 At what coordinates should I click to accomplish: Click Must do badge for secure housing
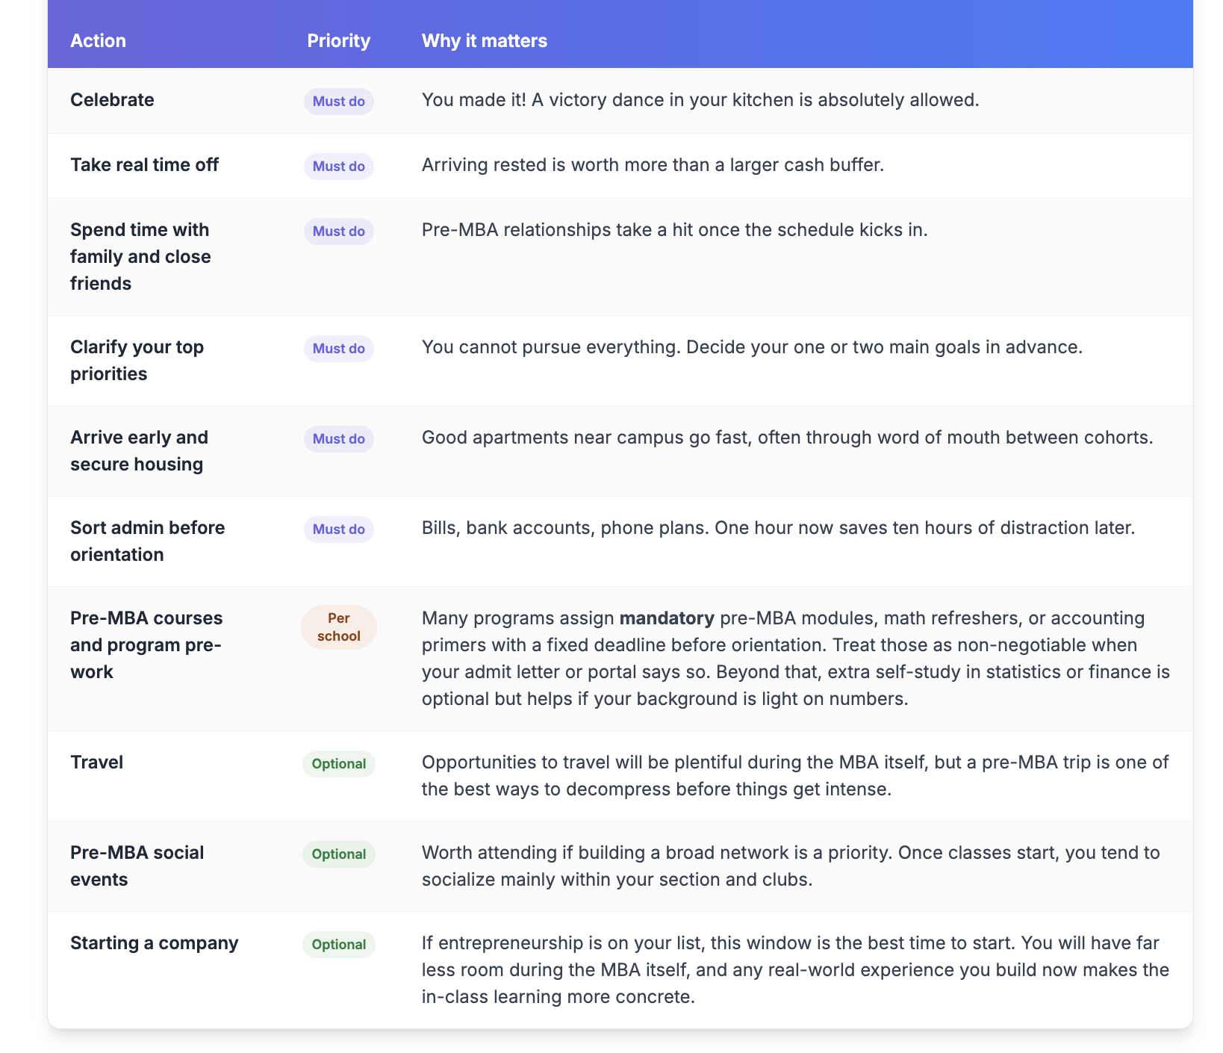pyautogui.click(x=338, y=439)
